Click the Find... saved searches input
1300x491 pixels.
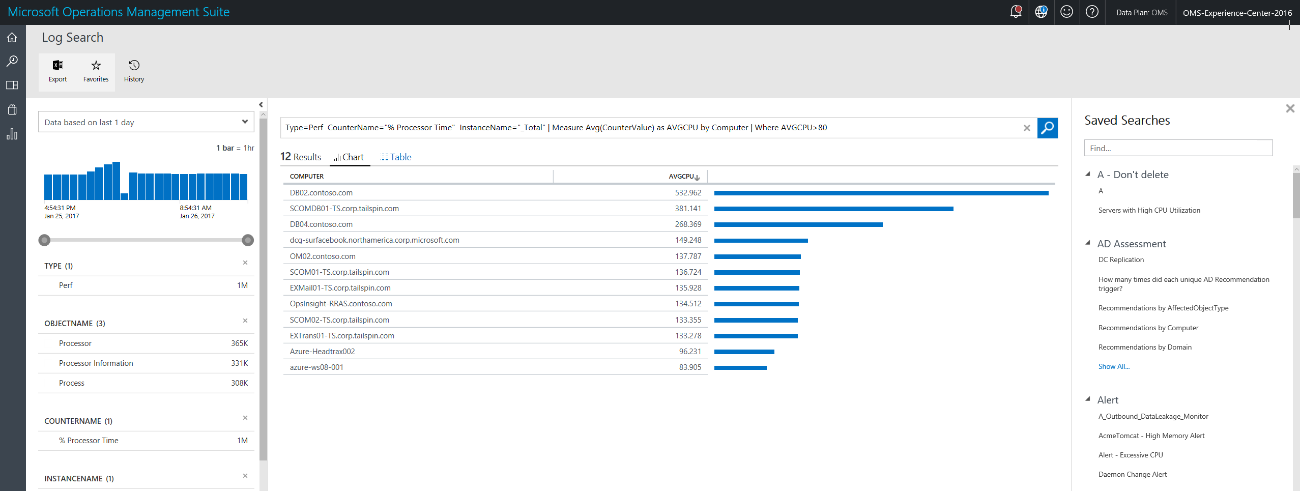(x=1178, y=148)
